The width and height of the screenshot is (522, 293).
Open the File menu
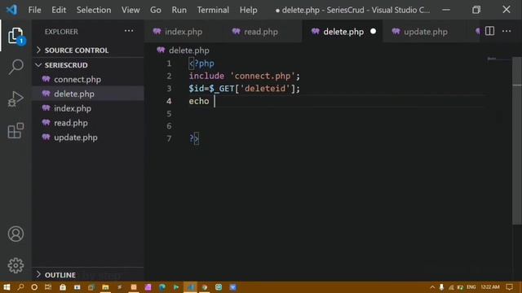pos(34,10)
